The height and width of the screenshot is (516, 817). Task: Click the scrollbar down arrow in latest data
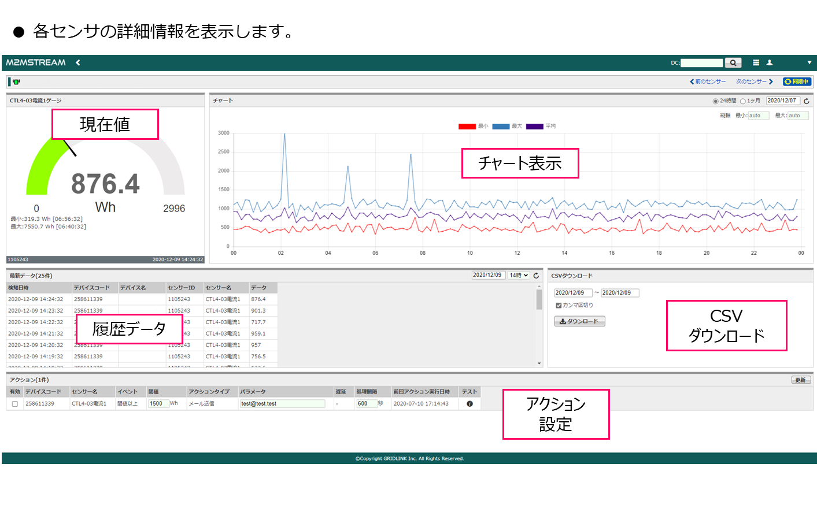coord(539,363)
